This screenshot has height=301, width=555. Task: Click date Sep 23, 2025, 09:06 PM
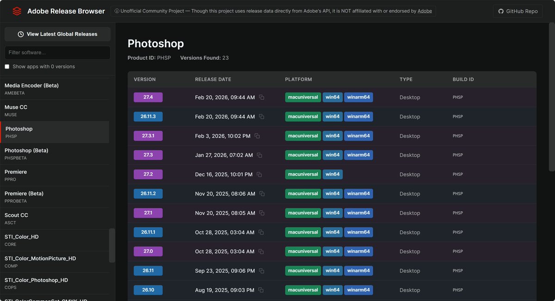(225, 271)
